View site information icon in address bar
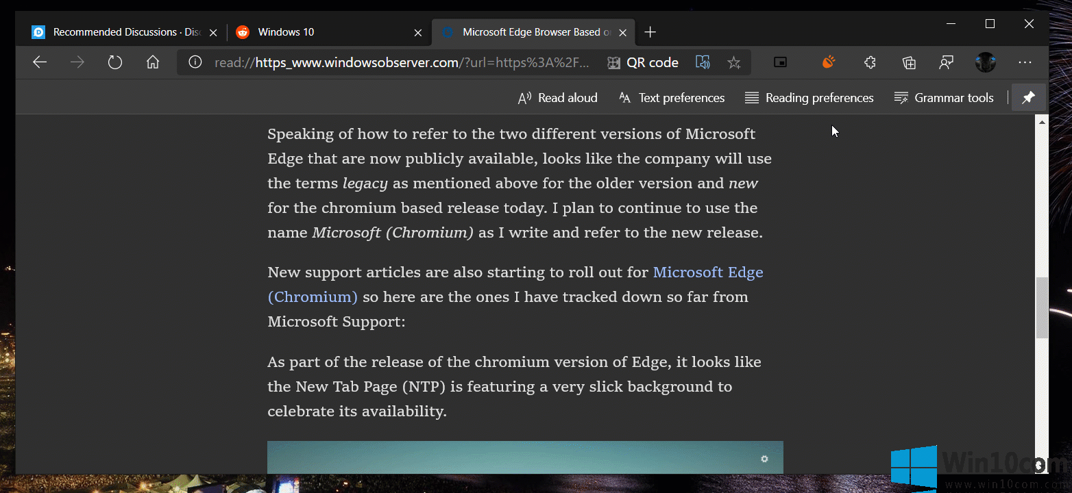Viewport: 1072px width, 493px height. 195,62
